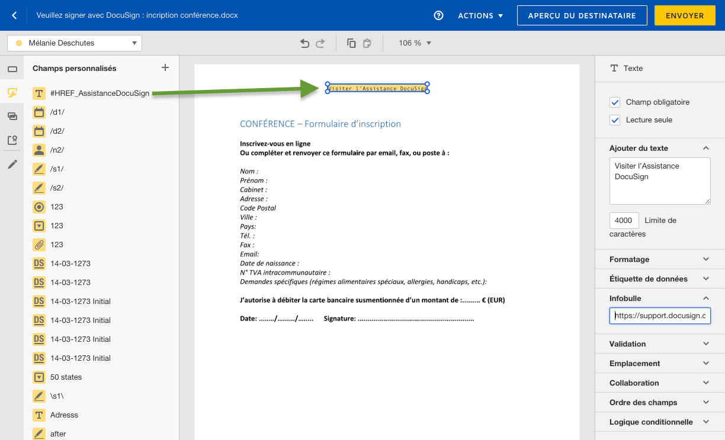Click calendar icon beside /d1/
The width and height of the screenshot is (725, 440).
point(39,112)
